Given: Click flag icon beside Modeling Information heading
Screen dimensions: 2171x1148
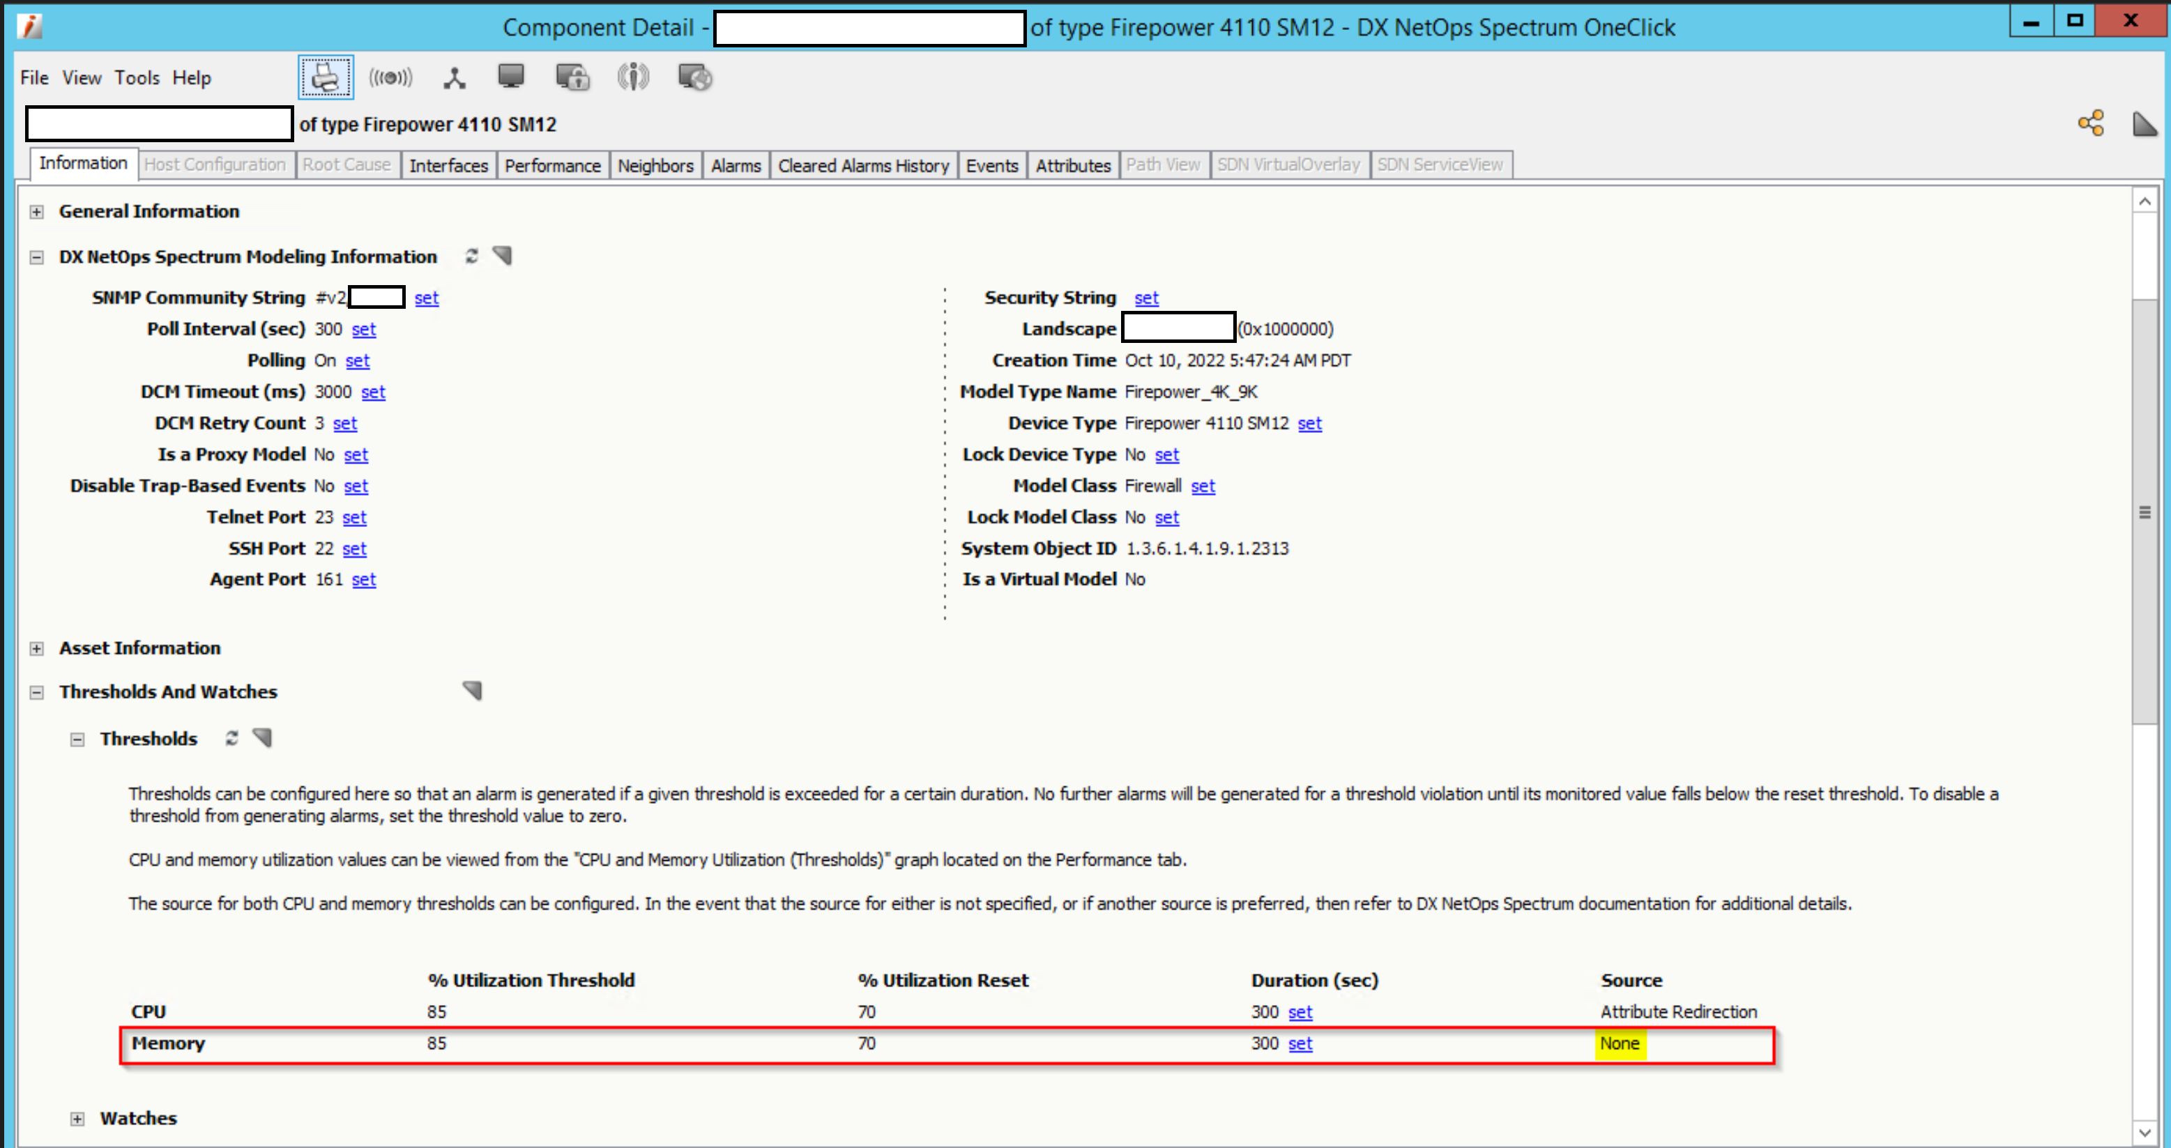Looking at the screenshot, I should pos(502,255).
